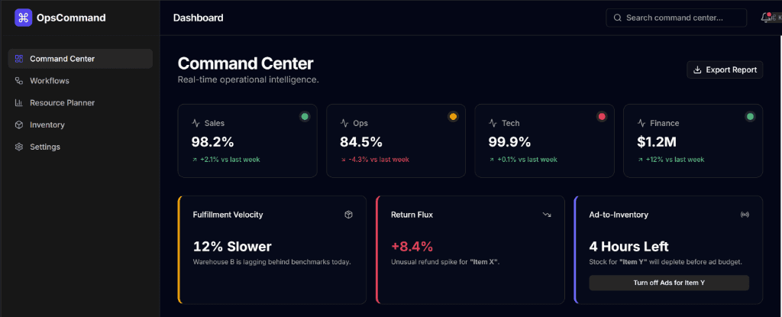The image size is (782, 317).
Task: Focus the Search command center field
Action: point(677,18)
